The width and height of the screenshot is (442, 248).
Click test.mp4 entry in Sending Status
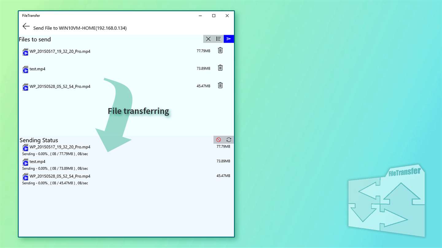coord(37,161)
